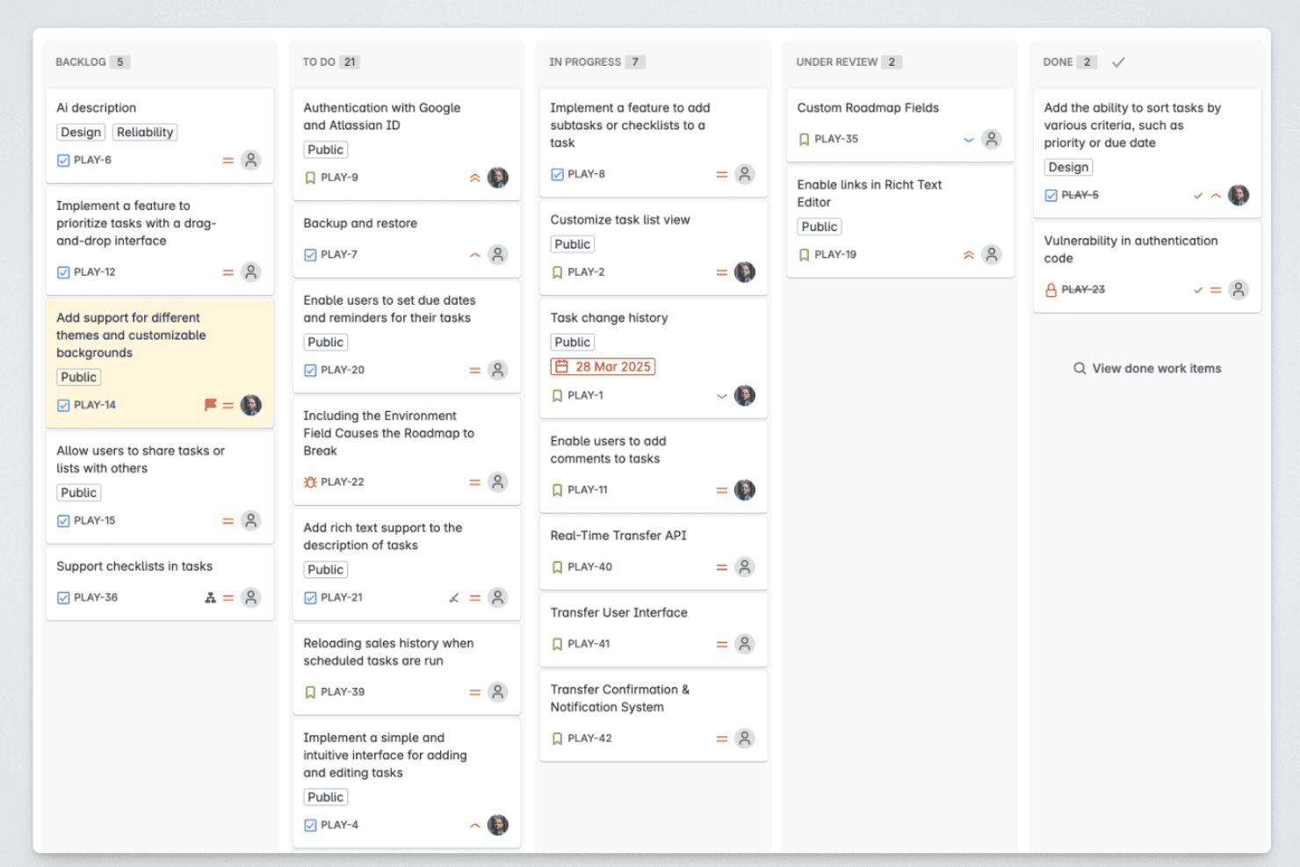The width and height of the screenshot is (1300, 867).
Task: Click the story bookmark icon beside PLAY-40
Action: pyautogui.click(x=557, y=567)
